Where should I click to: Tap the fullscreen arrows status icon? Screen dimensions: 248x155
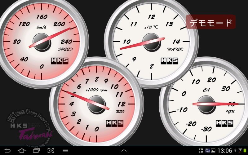coord(201,150)
